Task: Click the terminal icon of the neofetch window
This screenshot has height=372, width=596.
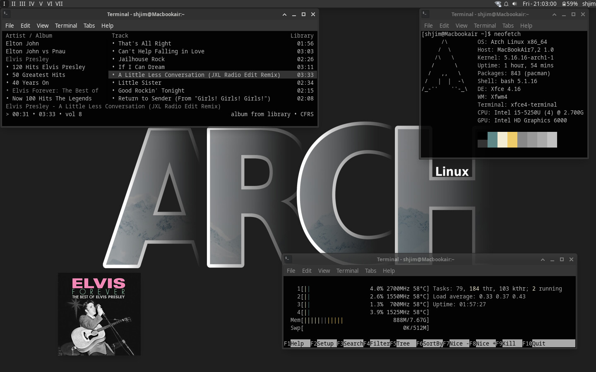Action: (x=425, y=14)
